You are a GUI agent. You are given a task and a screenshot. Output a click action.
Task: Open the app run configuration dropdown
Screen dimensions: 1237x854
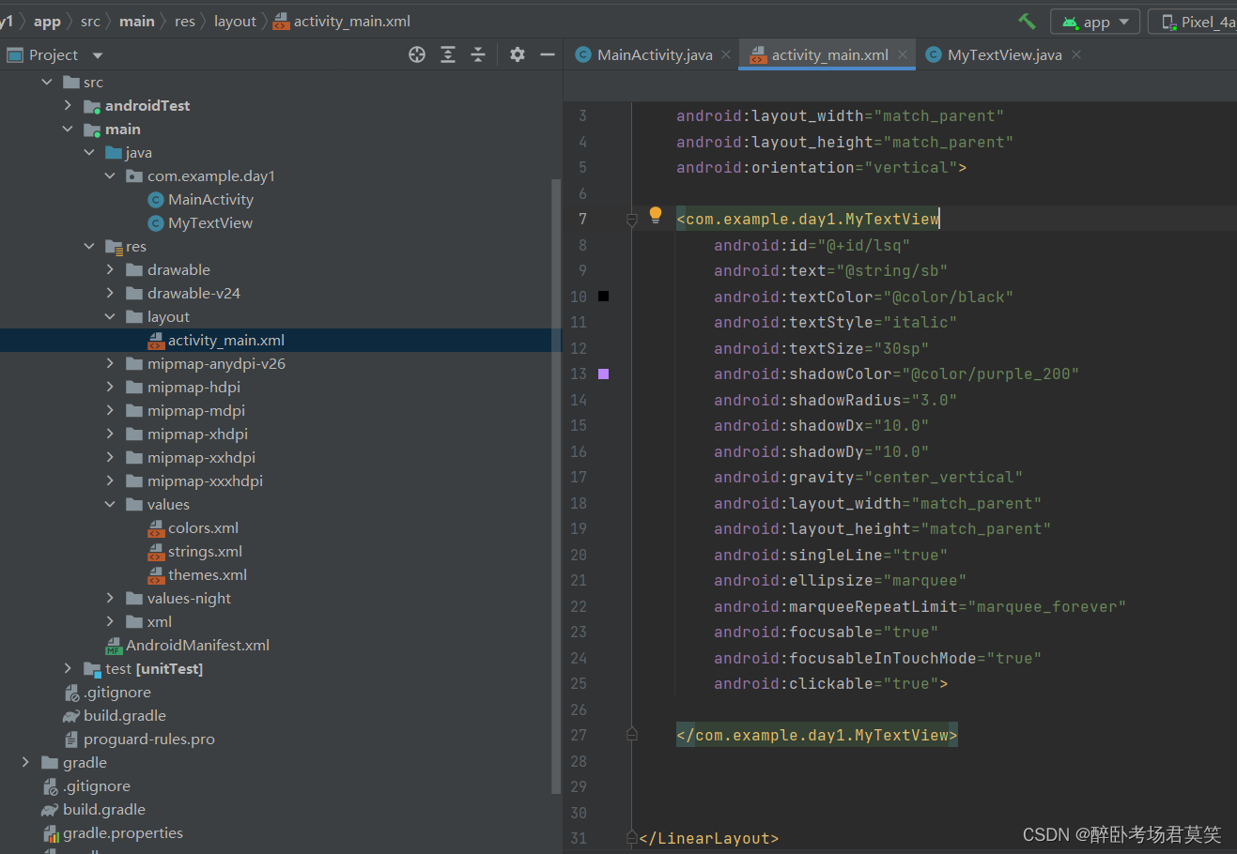click(1095, 22)
